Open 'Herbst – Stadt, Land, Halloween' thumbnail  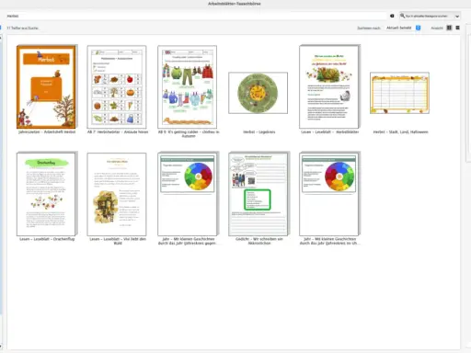point(400,93)
